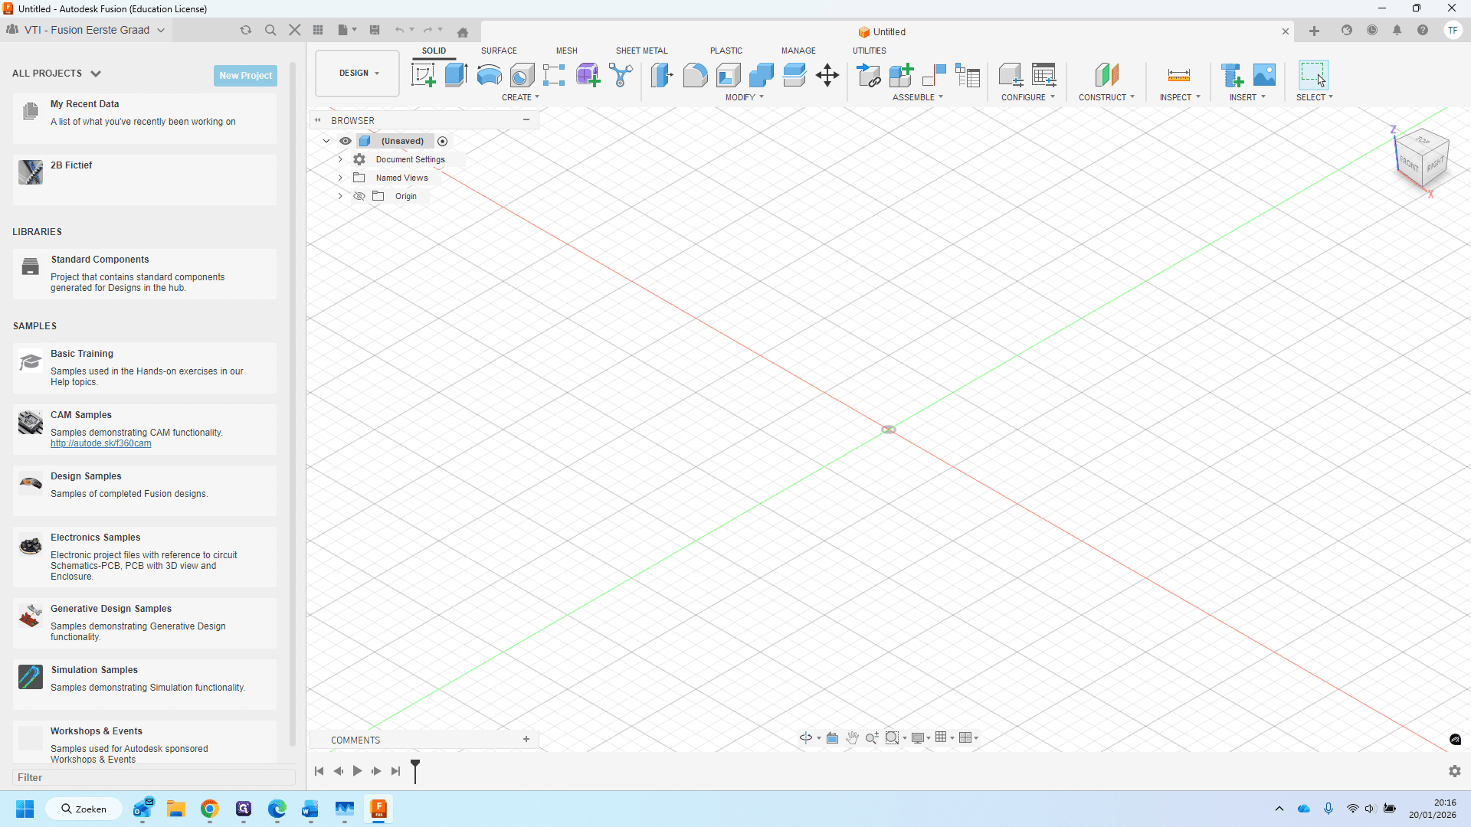
Task: Select the Pan hand tool
Action: pos(852,737)
